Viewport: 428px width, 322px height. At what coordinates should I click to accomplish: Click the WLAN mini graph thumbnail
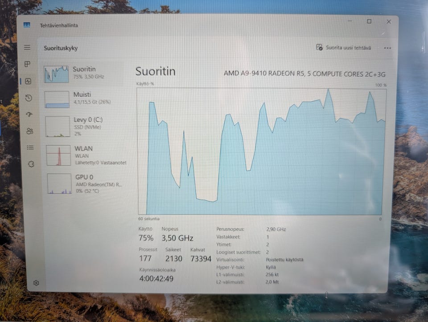point(58,155)
